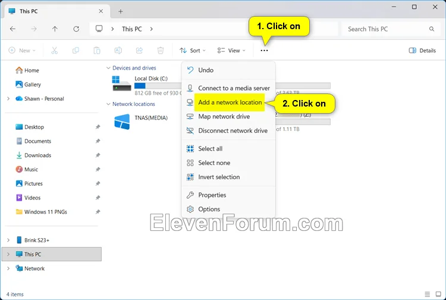This screenshot has width=446, height=300.
Task: Open the Sort dropdown
Action: [193, 51]
